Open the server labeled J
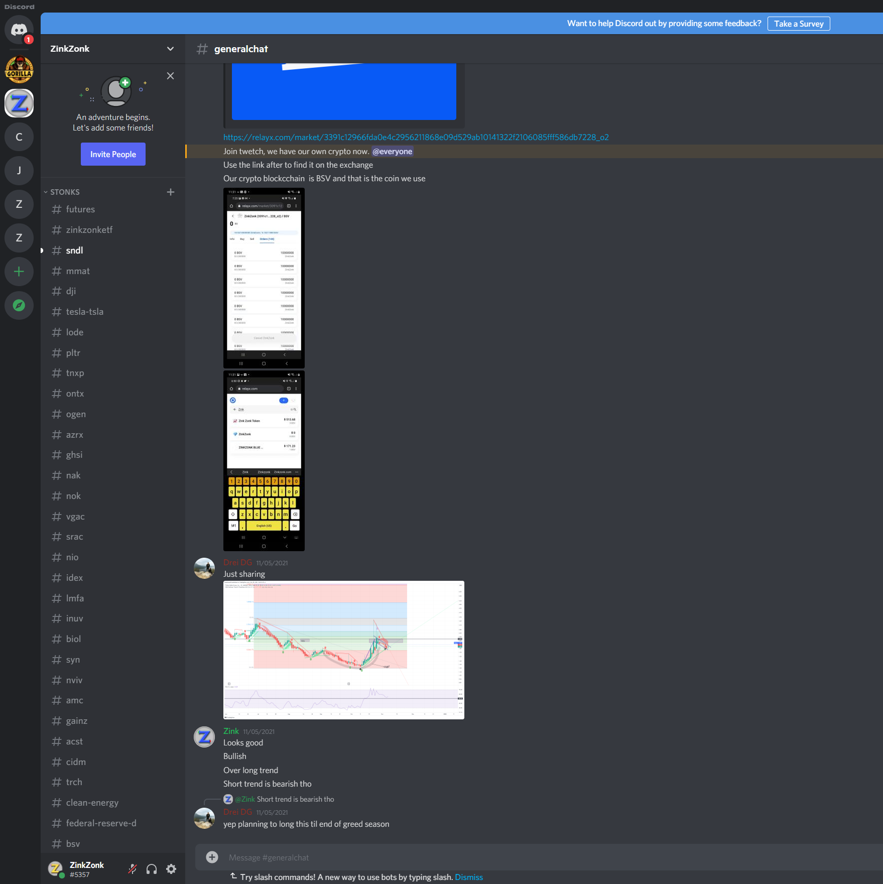This screenshot has width=883, height=884. 19,171
